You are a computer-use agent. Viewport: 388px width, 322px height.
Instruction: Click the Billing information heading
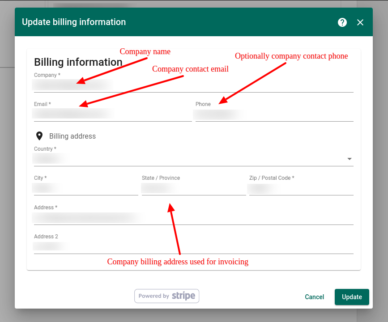(78, 62)
